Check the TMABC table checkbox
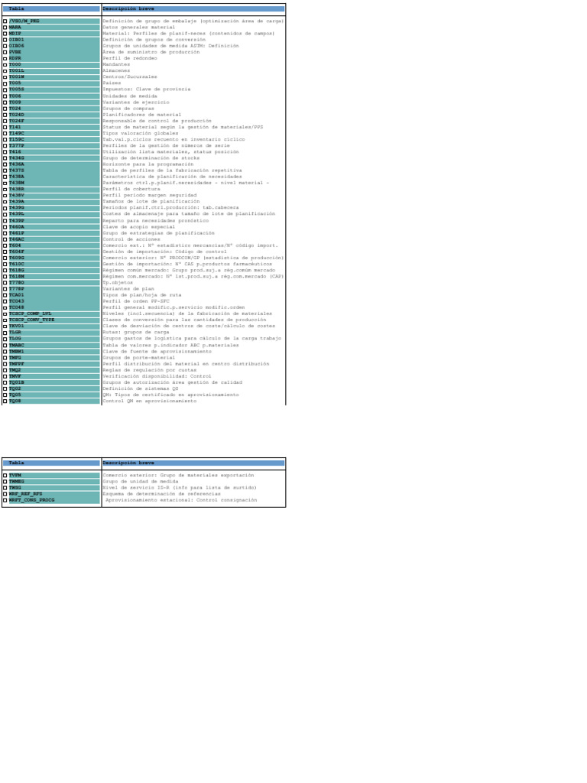Image resolution: width=587 pixels, height=783 pixels. point(5,345)
